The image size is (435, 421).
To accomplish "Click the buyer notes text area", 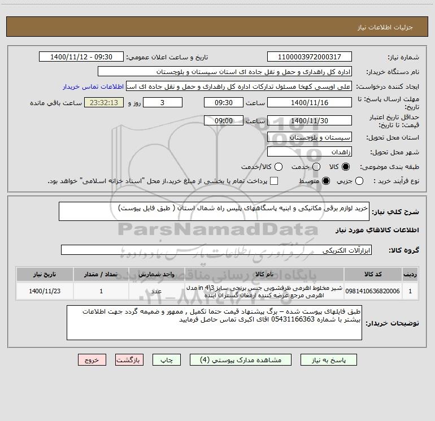I will pyautogui.click(x=215, y=323).
